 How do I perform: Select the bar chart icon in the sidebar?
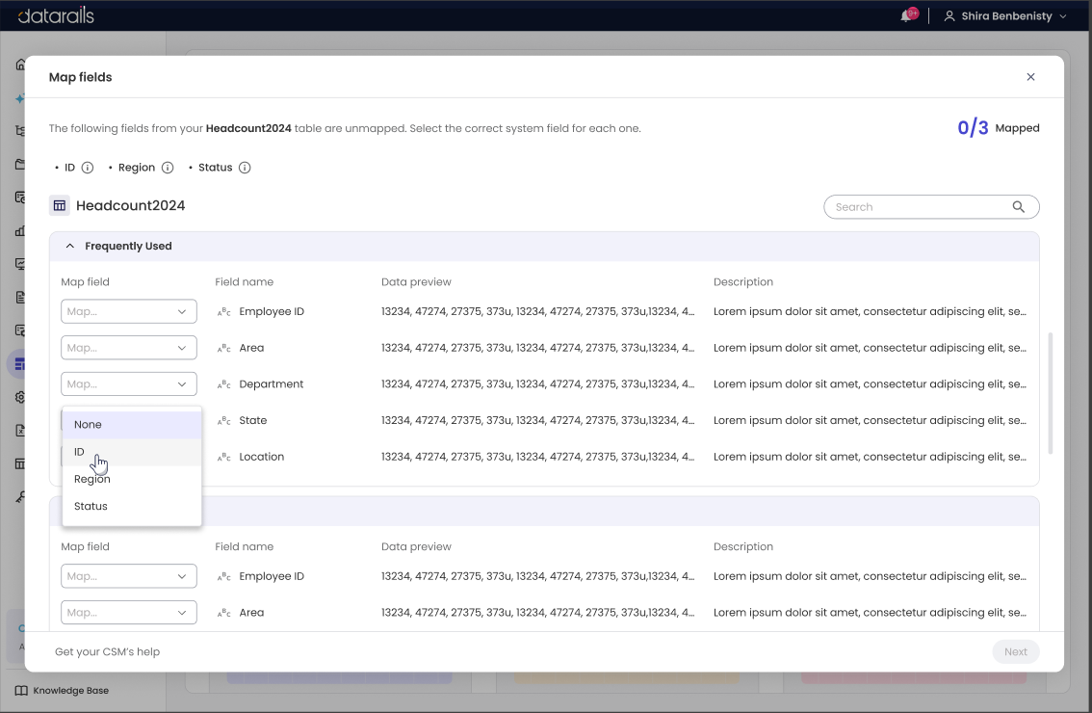click(20, 229)
